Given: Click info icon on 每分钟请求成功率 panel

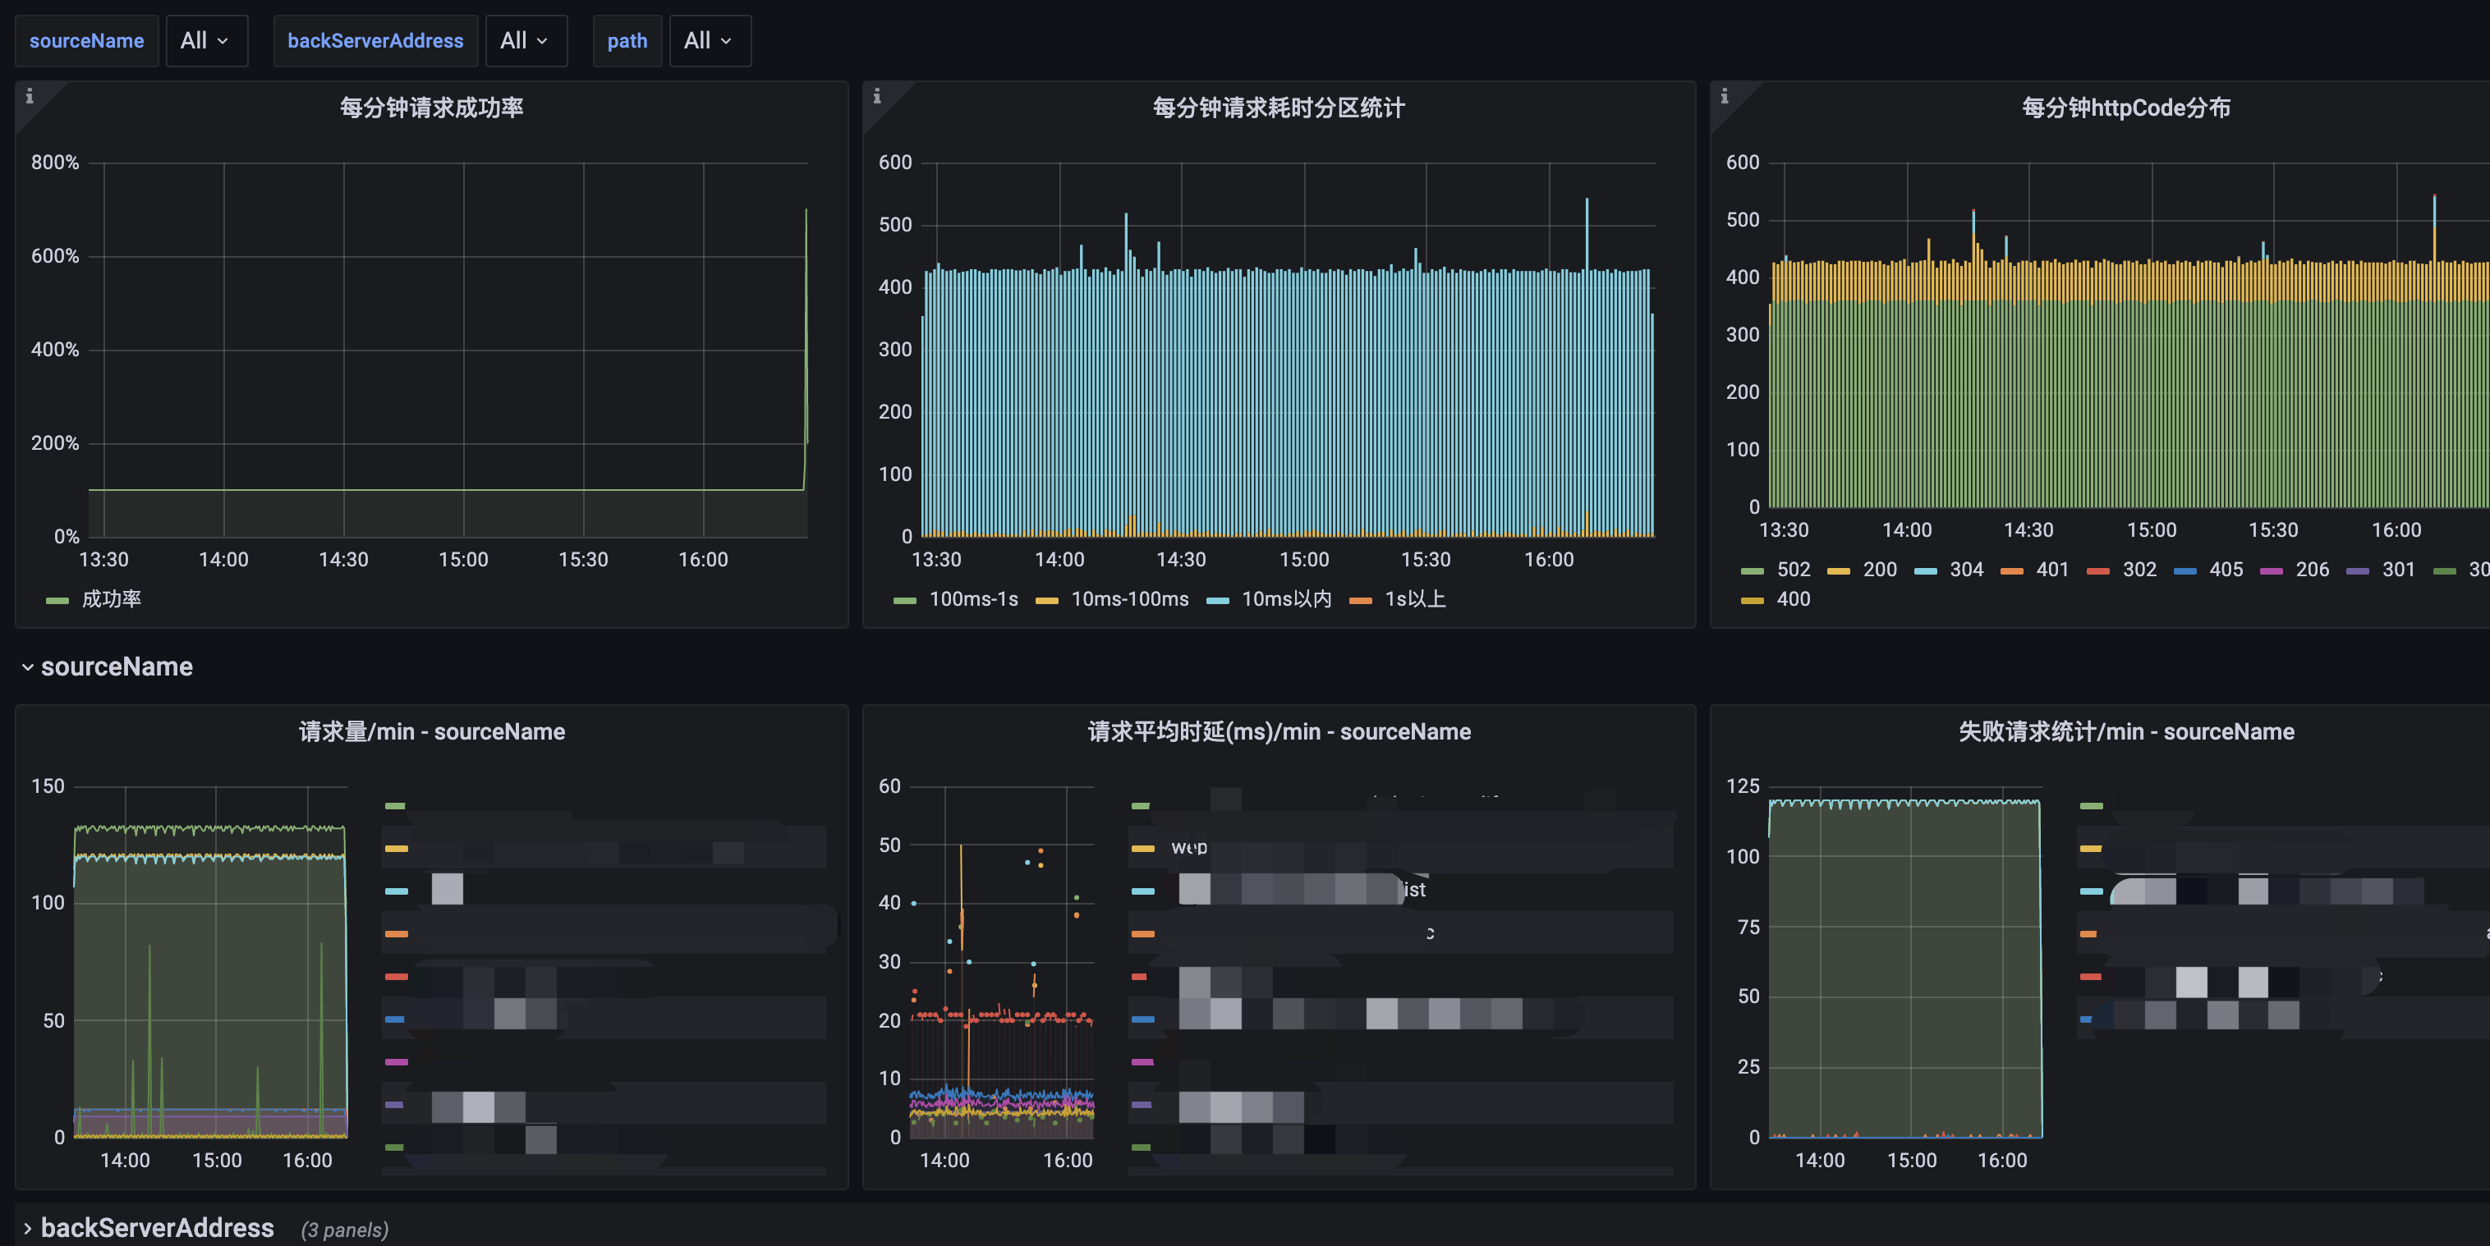Looking at the screenshot, I should click(29, 95).
